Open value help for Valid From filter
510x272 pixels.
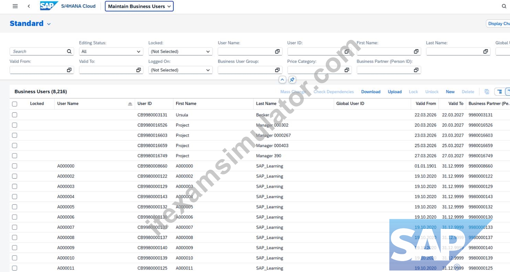tap(69, 70)
